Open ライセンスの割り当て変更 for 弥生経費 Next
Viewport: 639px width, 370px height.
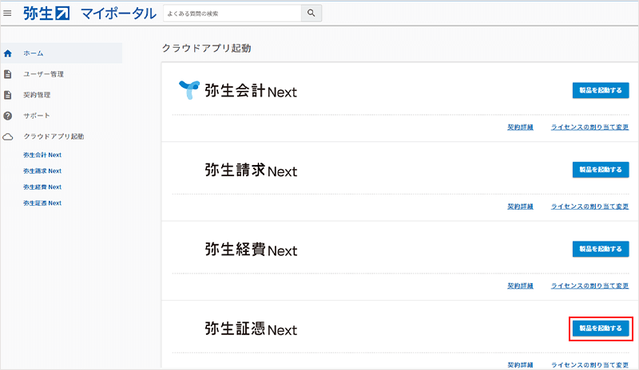coord(589,285)
